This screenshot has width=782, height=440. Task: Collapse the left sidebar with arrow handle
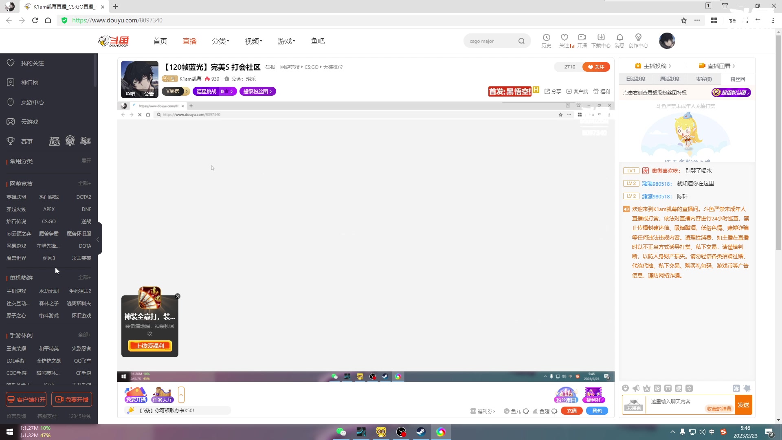click(99, 239)
